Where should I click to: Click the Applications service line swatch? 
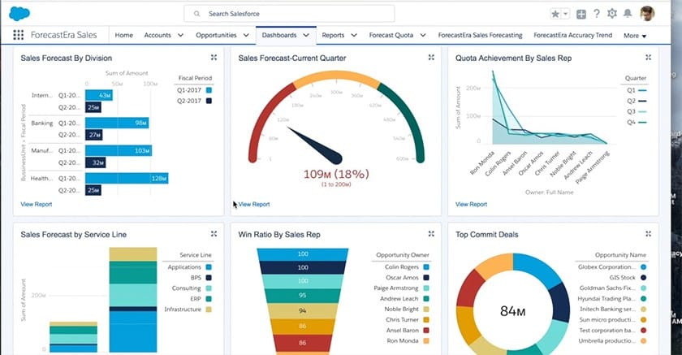[x=209, y=267]
